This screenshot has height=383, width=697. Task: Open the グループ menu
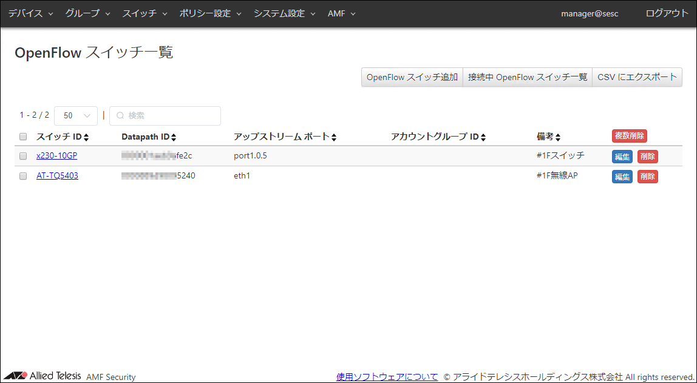tap(87, 13)
